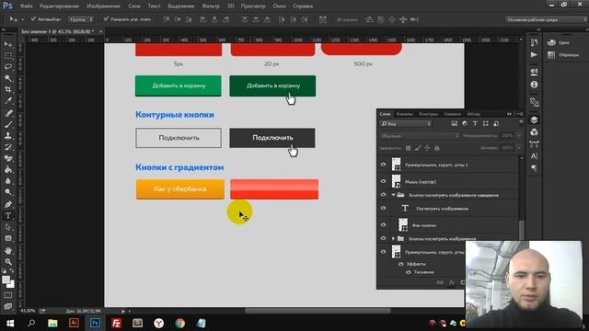Select the Hand tool
589x331 pixels.
pyautogui.click(x=8, y=250)
